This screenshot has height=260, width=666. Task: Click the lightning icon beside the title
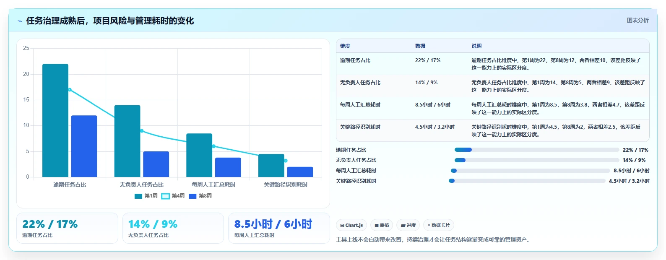[20, 21]
